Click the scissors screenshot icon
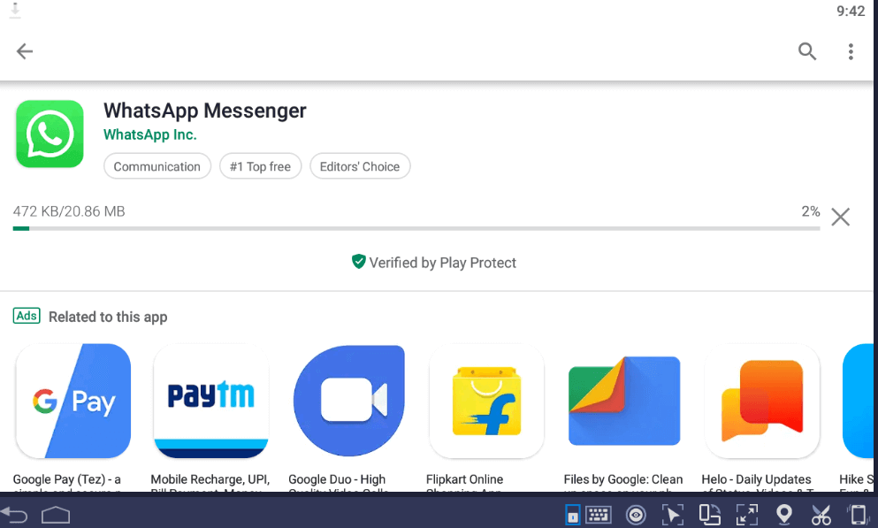The height and width of the screenshot is (528, 878). click(x=821, y=515)
